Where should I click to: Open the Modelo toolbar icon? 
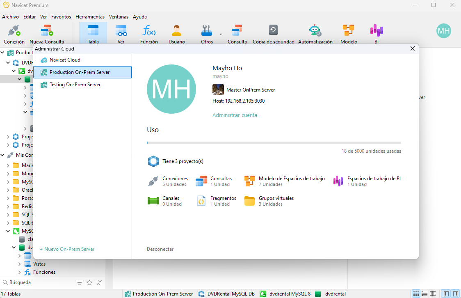(349, 34)
